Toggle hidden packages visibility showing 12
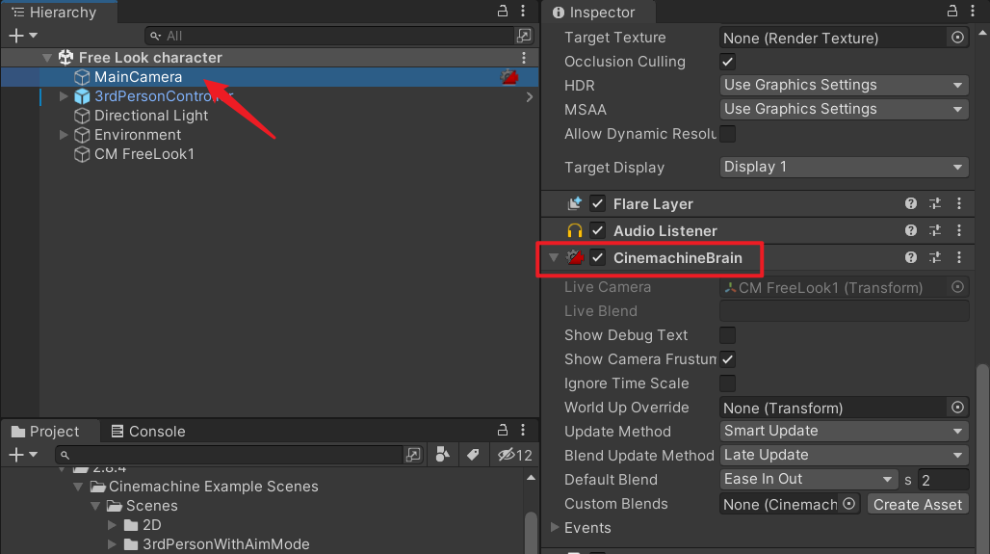 514,455
